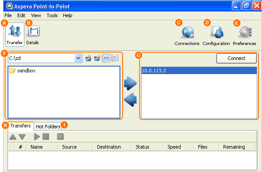Sort by the Status column header
262x172 pixels.
click(x=147, y=147)
